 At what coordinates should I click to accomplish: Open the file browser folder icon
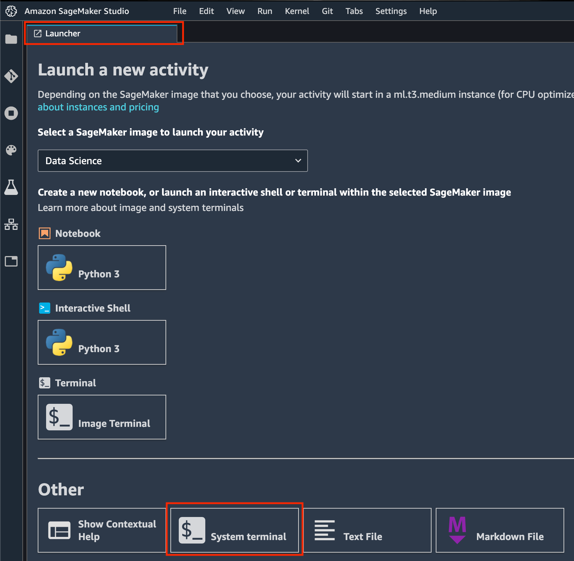coord(11,39)
